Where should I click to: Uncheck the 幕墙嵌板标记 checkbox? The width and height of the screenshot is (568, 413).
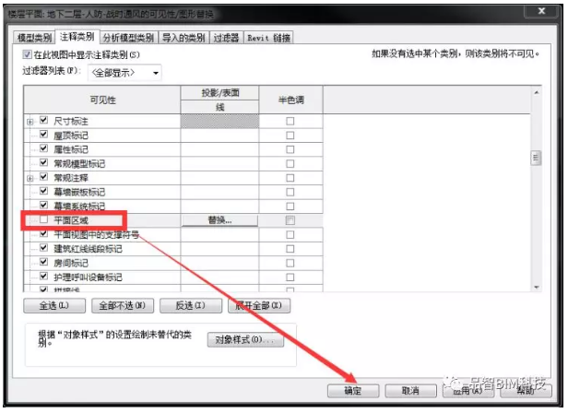click(42, 192)
